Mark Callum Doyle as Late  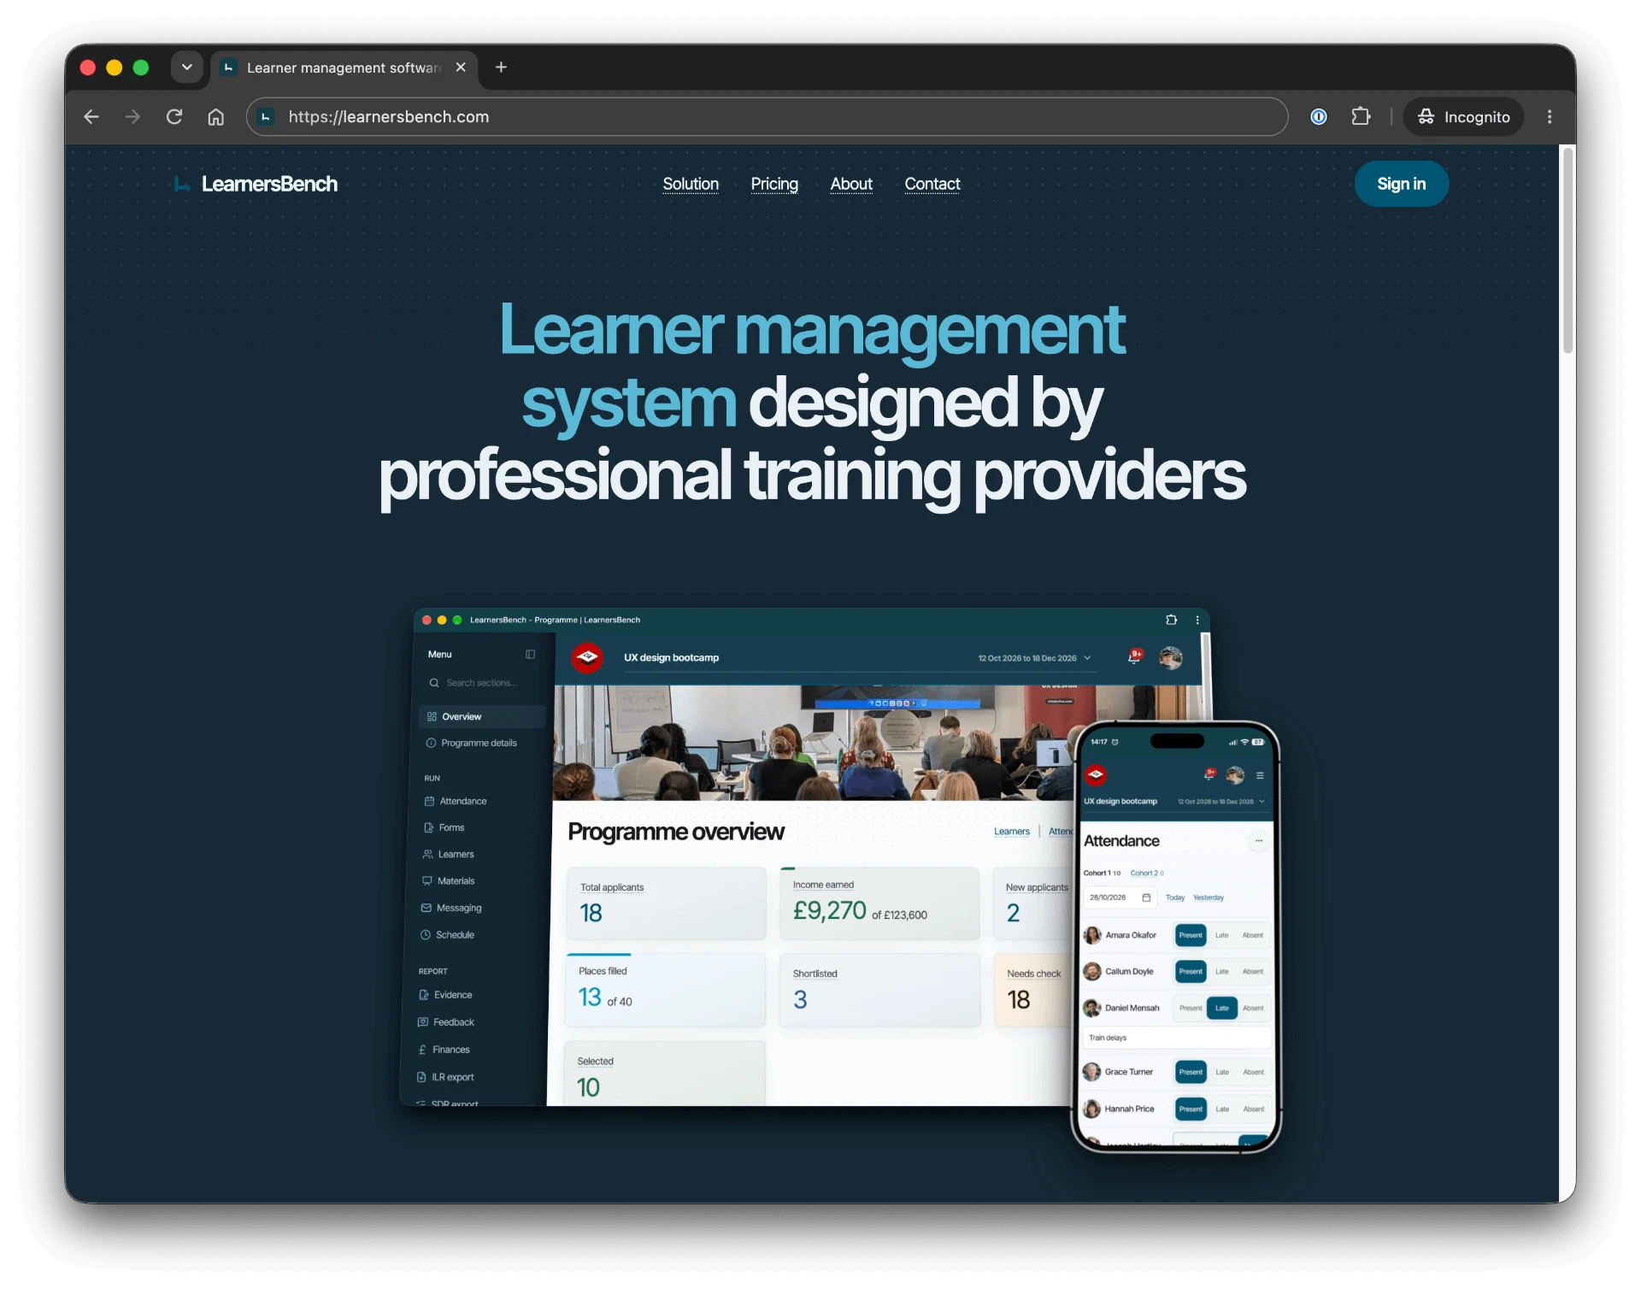pyautogui.click(x=1222, y=972)
